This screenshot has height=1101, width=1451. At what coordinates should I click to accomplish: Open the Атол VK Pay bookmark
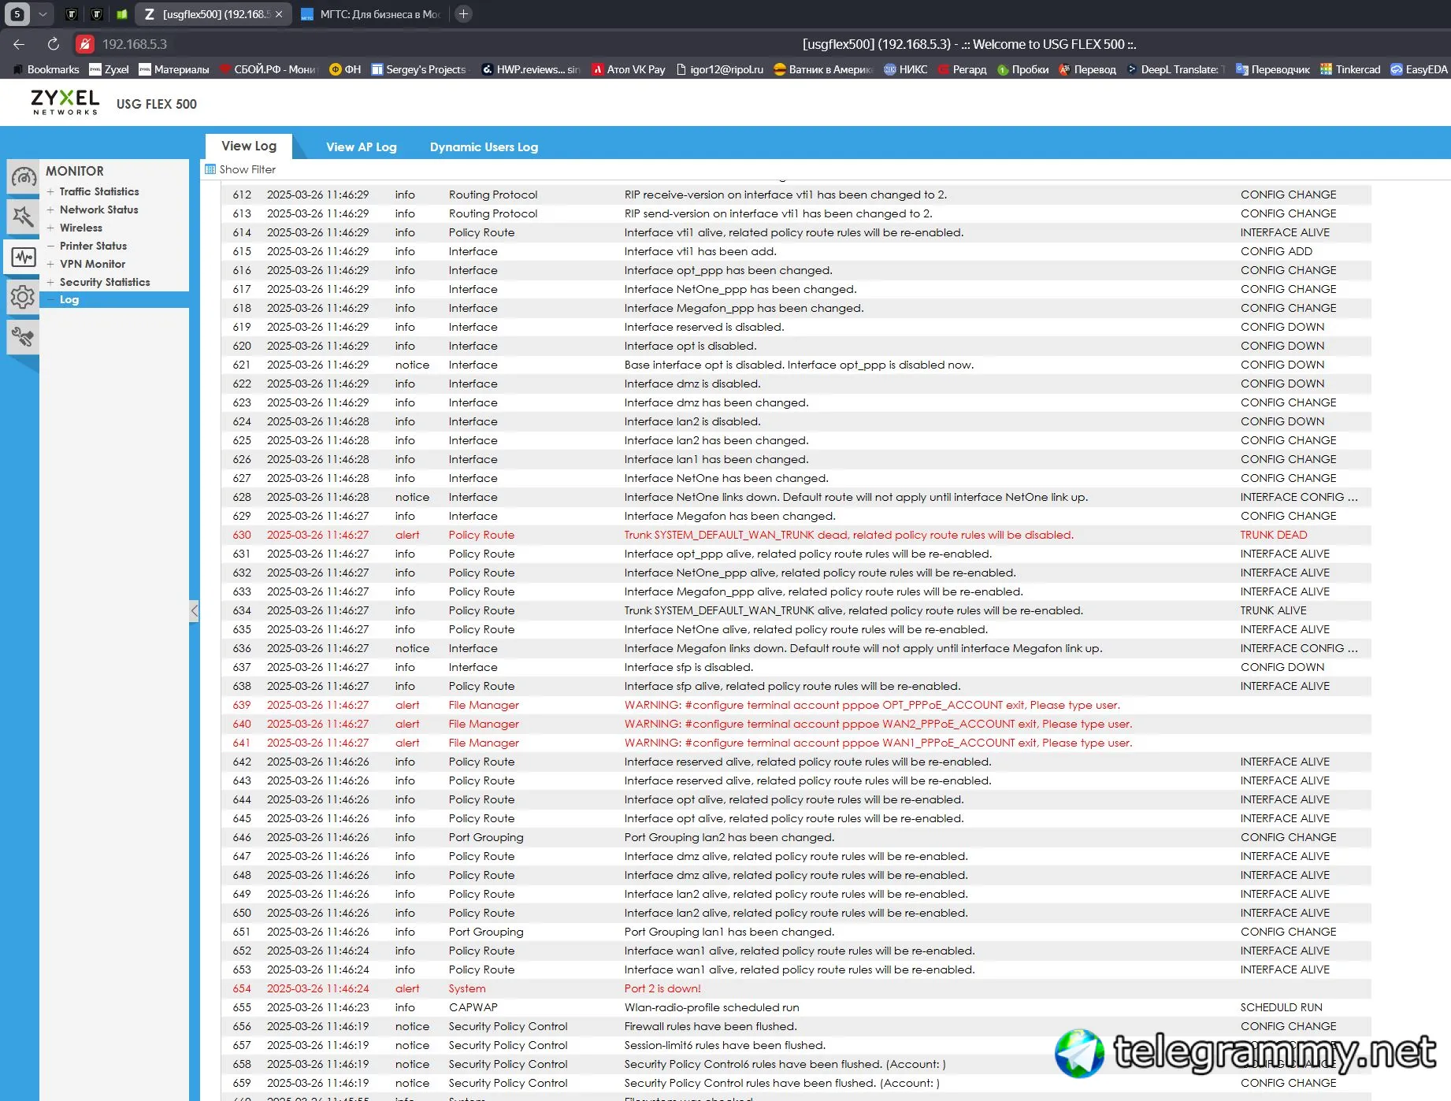(x=629, y=69)
